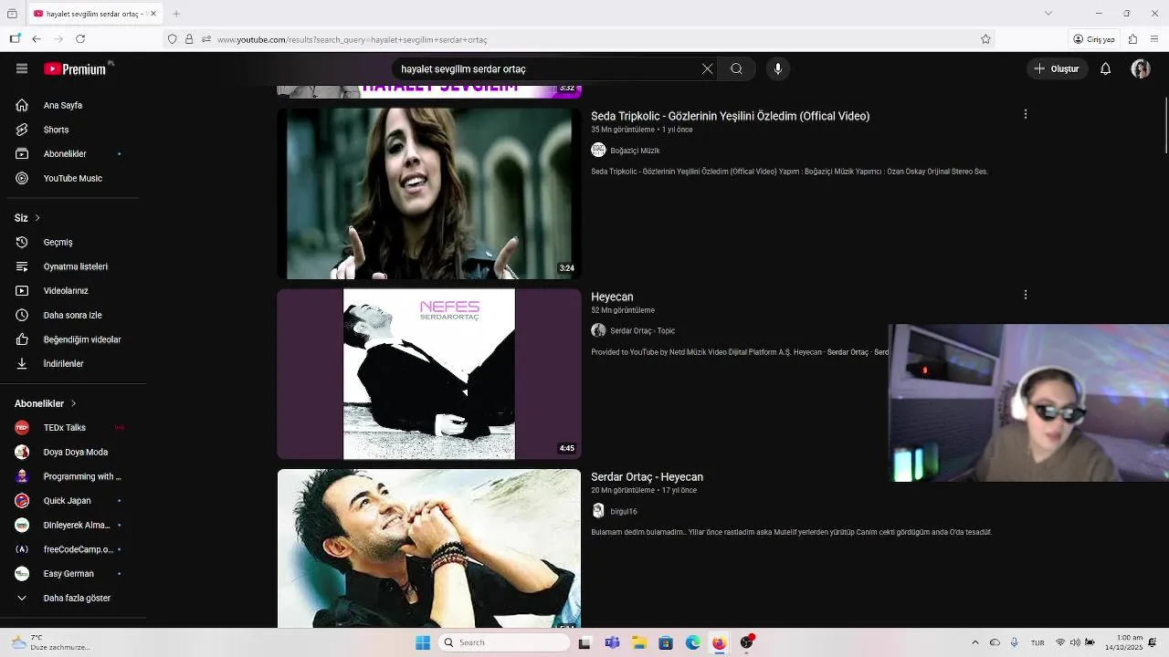The height and width of the screenshot is (657, 1169).
Task: Open the account avatar menu
Action: (1140, 68)
